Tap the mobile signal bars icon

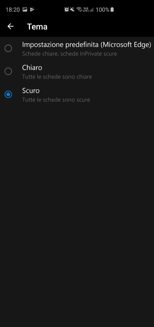pyautogui.click(x=91, y=10)
